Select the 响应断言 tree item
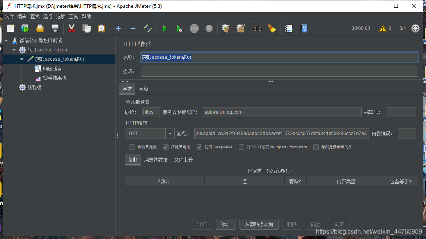This screenshot has width=426, height=239. pyautogui.click(x=52, y=69)
